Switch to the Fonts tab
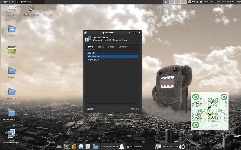 coord(111,47)
